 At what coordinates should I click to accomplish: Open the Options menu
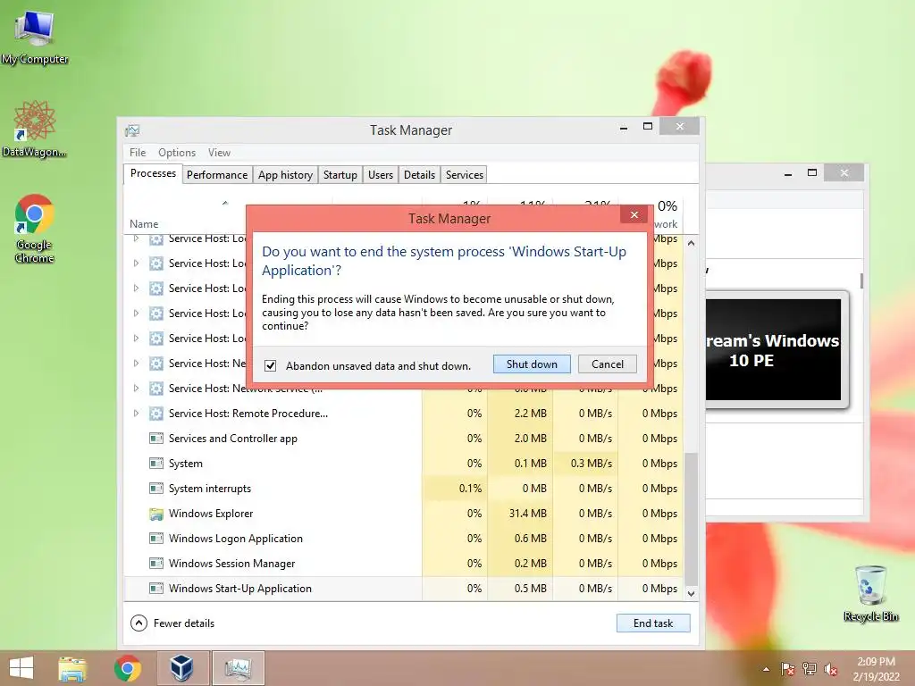[x=177, y=152]
